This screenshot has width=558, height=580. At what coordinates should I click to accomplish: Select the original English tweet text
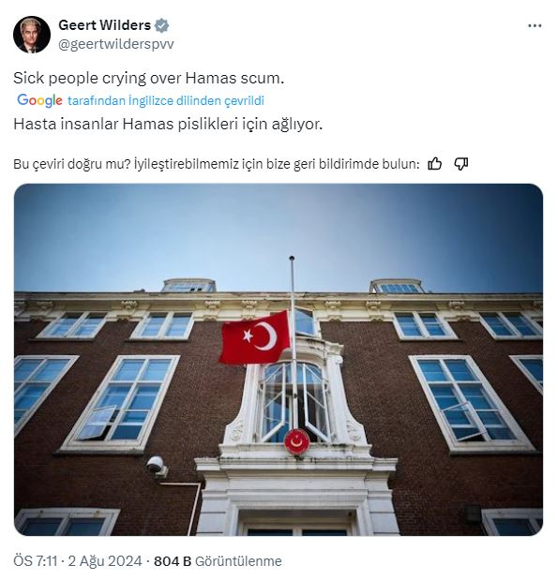pyautogui.click(x=149, y=78)
